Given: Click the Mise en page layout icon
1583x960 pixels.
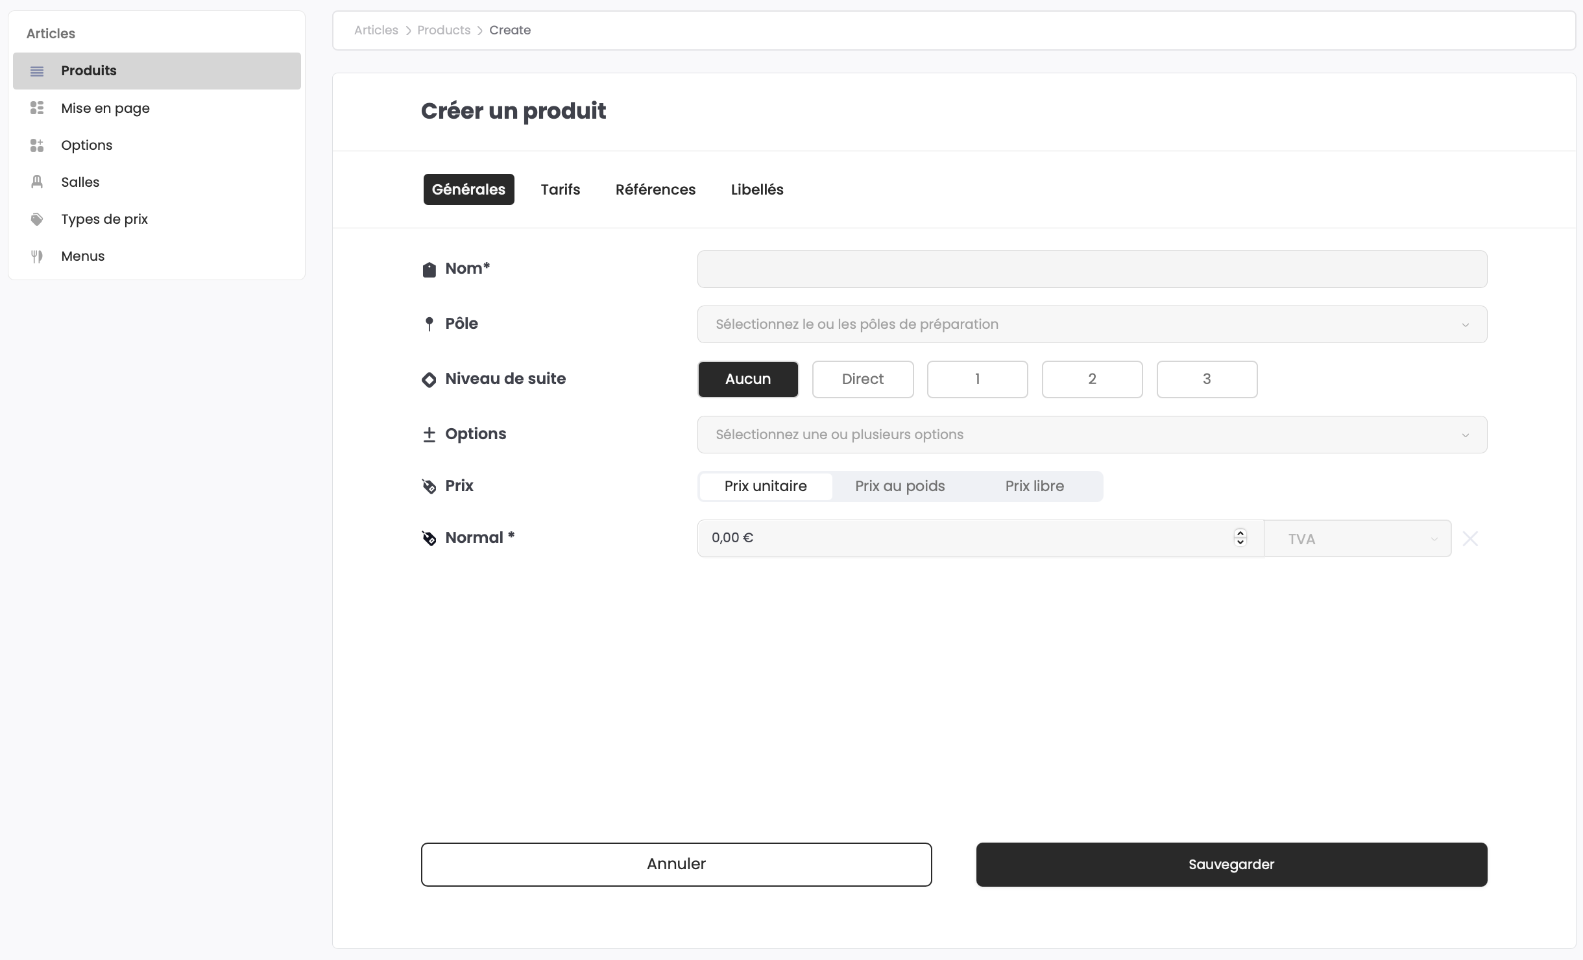Looking at the screenshot, I should pyautogui.click(x=37, y=108).
